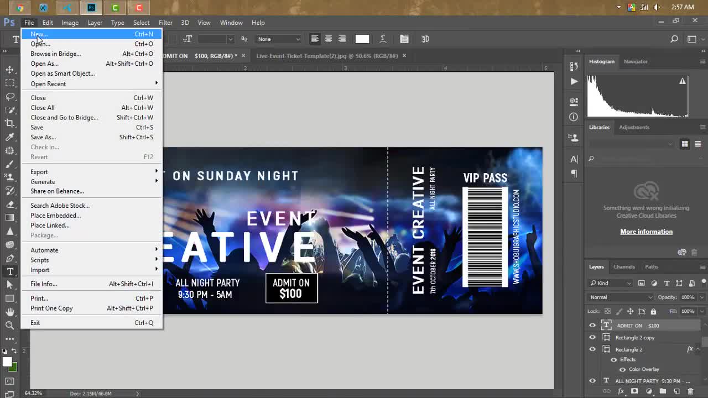Select the Rectangle shape tool
Viewport: 708px width, 398px height.
pos(10,298)
